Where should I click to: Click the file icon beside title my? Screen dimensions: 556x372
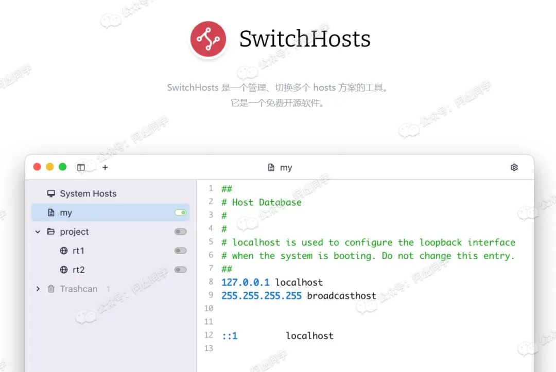(271, 167)
